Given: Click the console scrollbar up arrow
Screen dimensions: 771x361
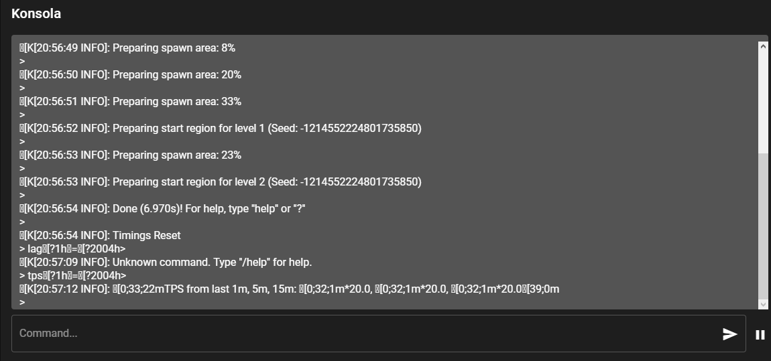Looking at the screenshot, I should [763, 46].
